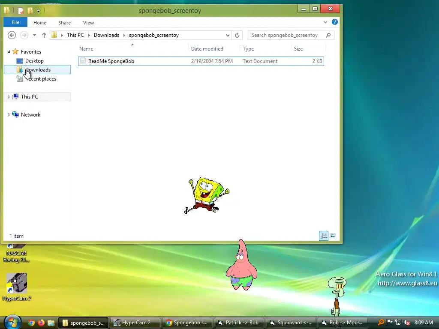
Task: Expand the Network tree node
Action: 9,114
